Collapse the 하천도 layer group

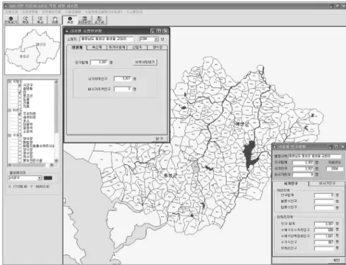coord(10,110)
